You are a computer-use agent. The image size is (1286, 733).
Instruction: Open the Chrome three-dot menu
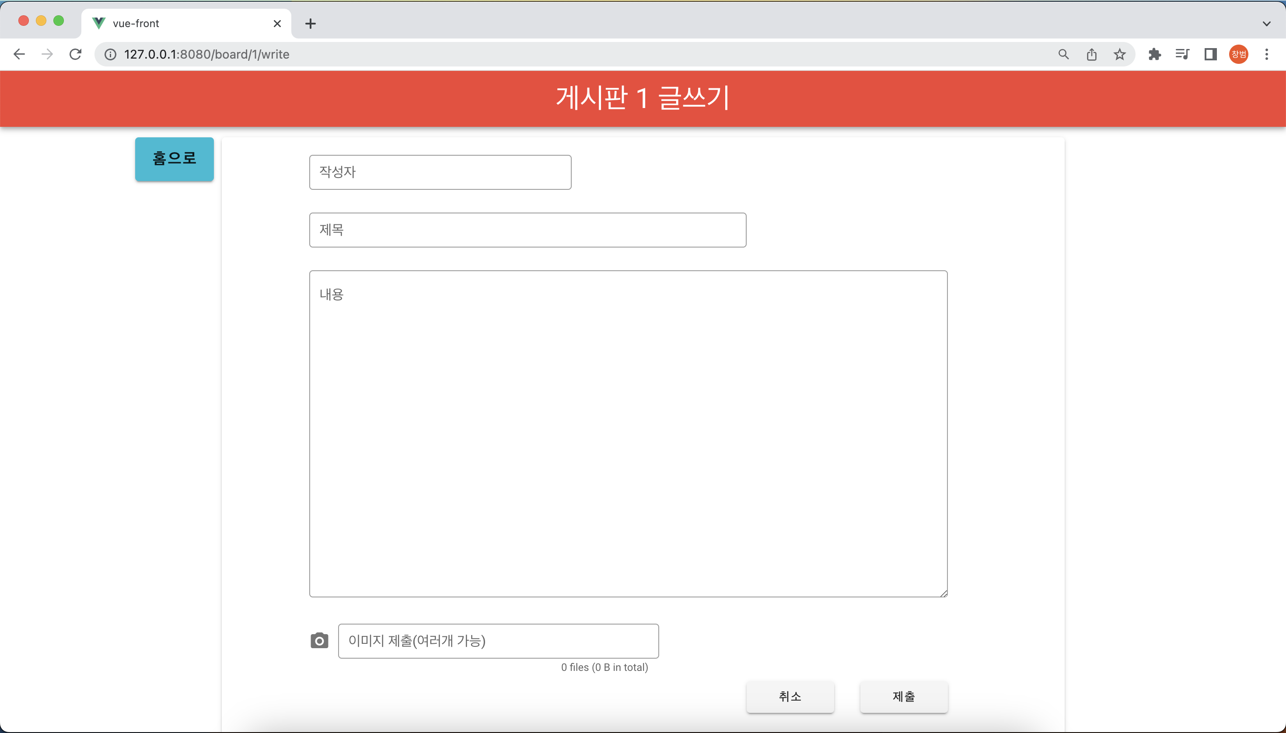click(x=1266, y=54)
